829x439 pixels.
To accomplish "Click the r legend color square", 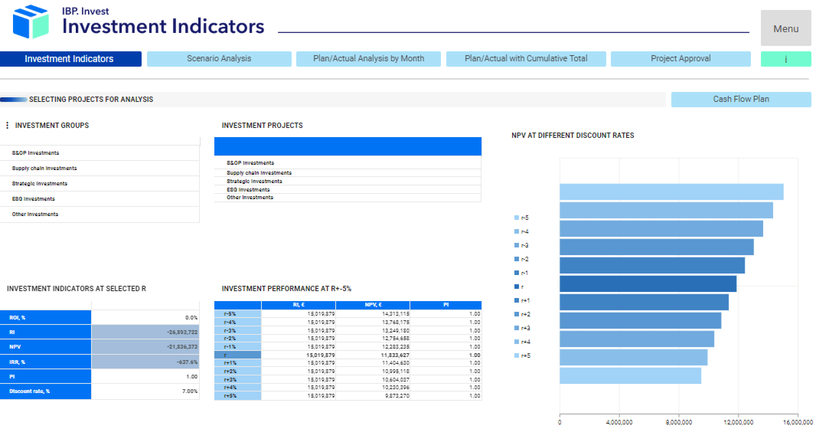I will click(517, 287).
